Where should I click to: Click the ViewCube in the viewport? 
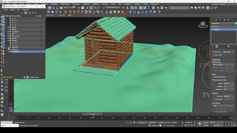pos(203,25)
